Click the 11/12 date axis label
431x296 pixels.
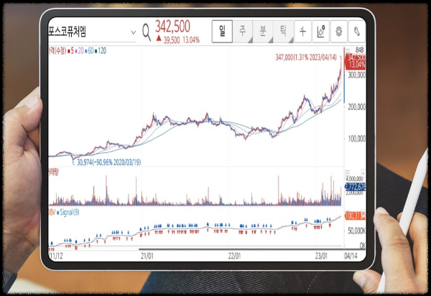coord(56,256)
